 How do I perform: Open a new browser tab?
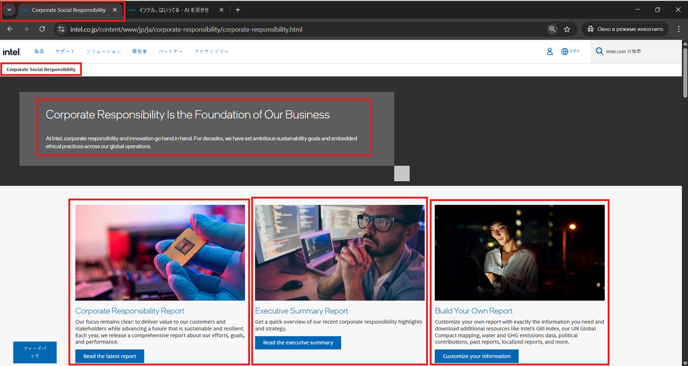[x=238, y=10]
